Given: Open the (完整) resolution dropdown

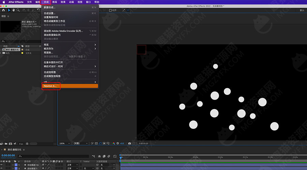Looking at the screenshot, I should point(80,143).
